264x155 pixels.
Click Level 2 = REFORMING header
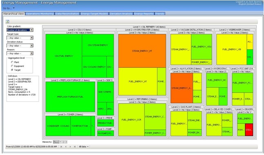click(x=142, y=99)
